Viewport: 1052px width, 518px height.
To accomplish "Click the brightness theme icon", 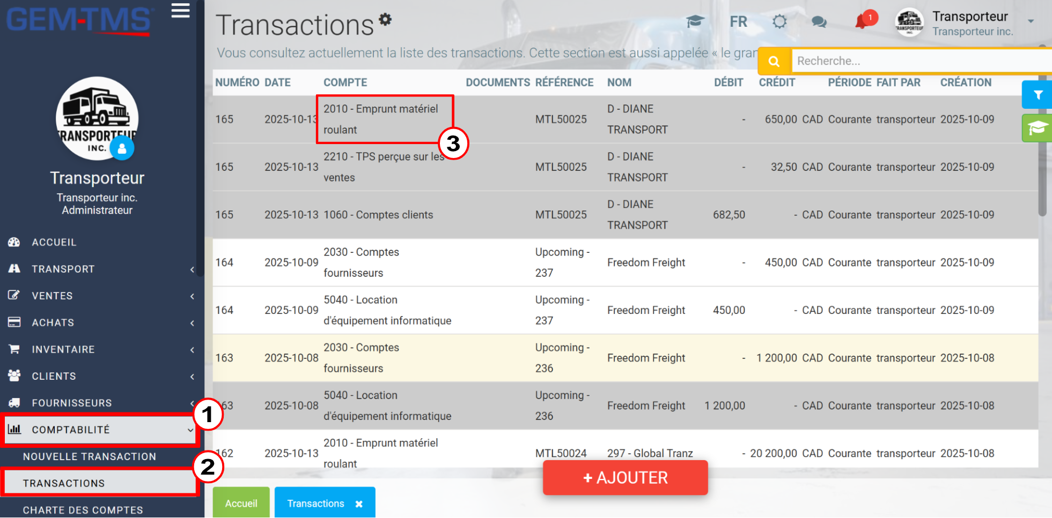I will pos(779,22).
